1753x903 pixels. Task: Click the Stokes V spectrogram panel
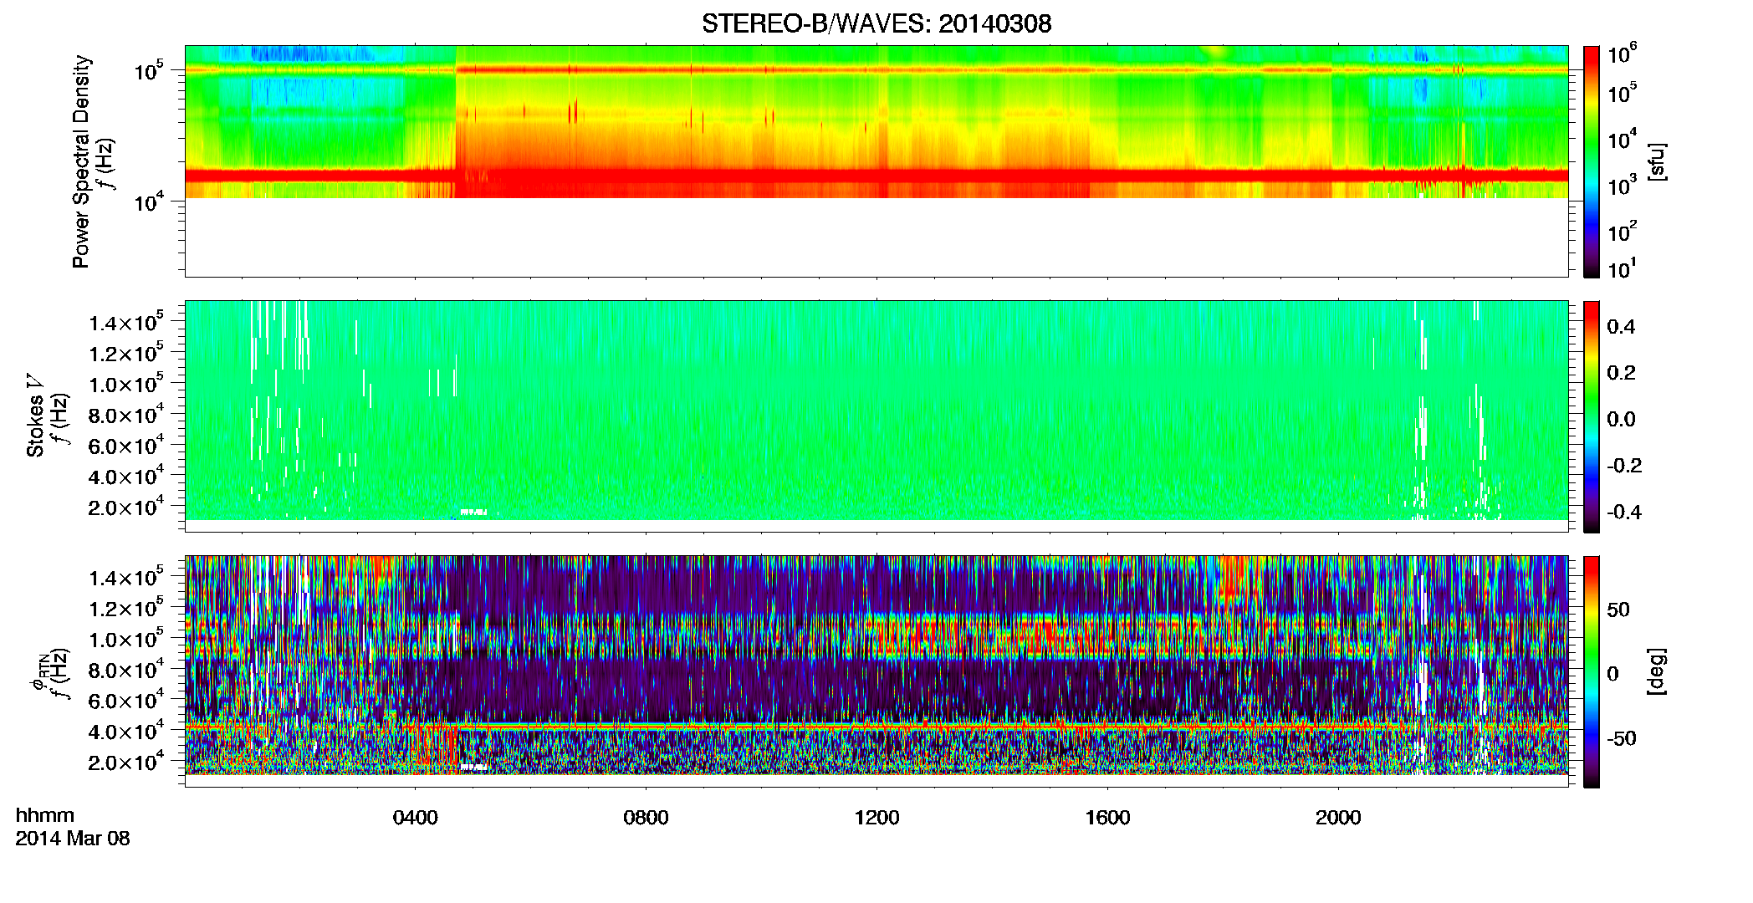876,416
